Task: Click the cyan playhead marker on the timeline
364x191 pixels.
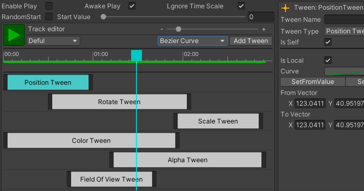Action: pyautogui.click(x=136, y=55)
